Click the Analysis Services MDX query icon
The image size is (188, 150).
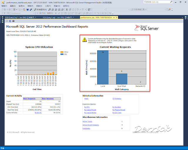click(x=53, y=10)
